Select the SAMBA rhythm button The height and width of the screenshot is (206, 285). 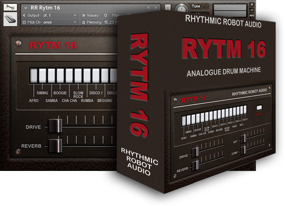point(51,75)
